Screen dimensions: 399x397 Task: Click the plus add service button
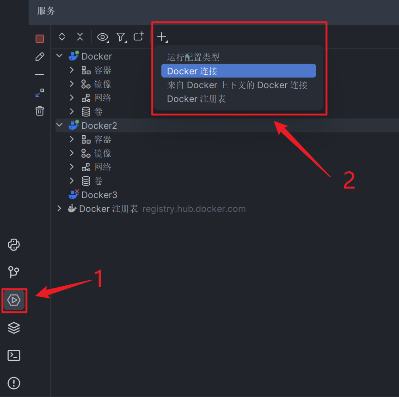[162, 37]
